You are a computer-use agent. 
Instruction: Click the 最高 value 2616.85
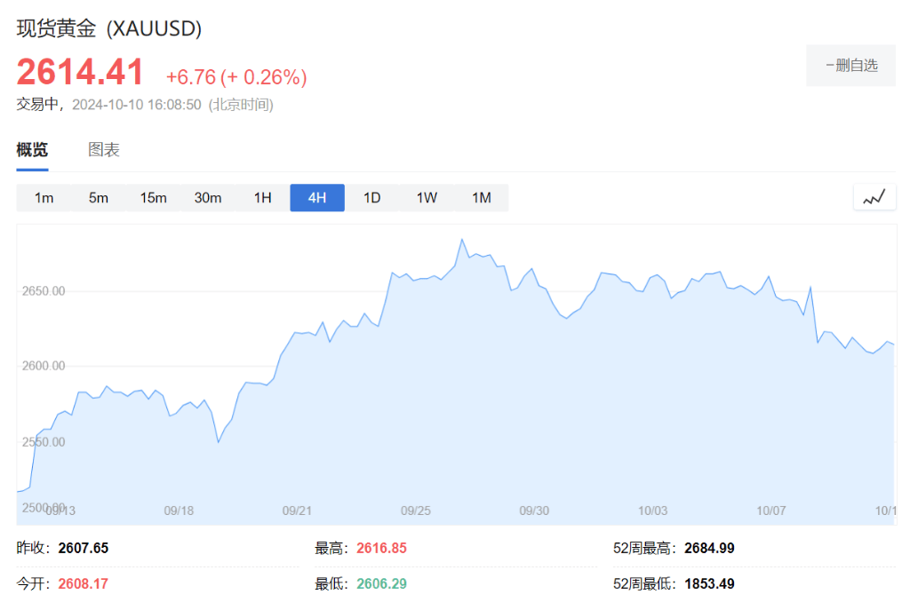(x=381, y=548)
